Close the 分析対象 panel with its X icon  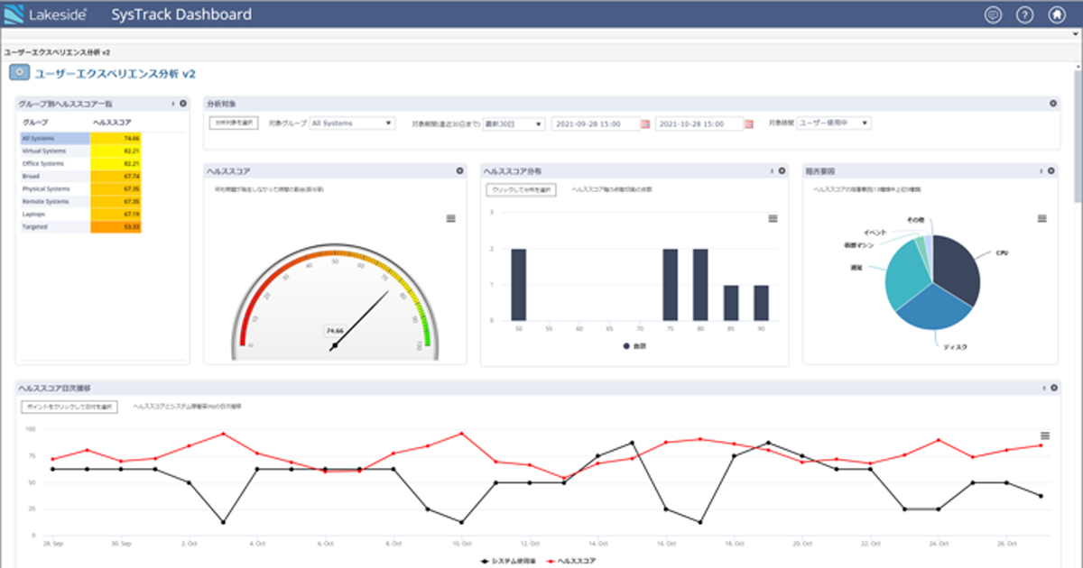(x=1052, y=104)
